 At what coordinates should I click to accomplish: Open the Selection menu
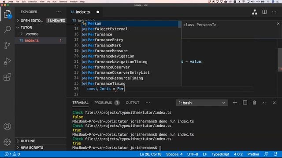(33, 2)
